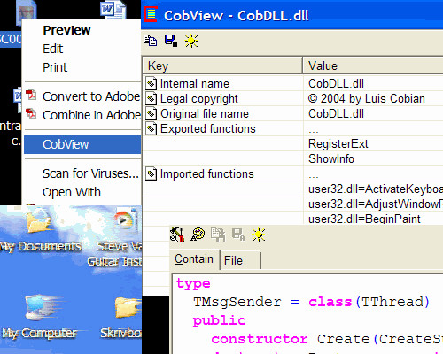Select the Original file name row label
Screen dimensions: 443x354
205,114
